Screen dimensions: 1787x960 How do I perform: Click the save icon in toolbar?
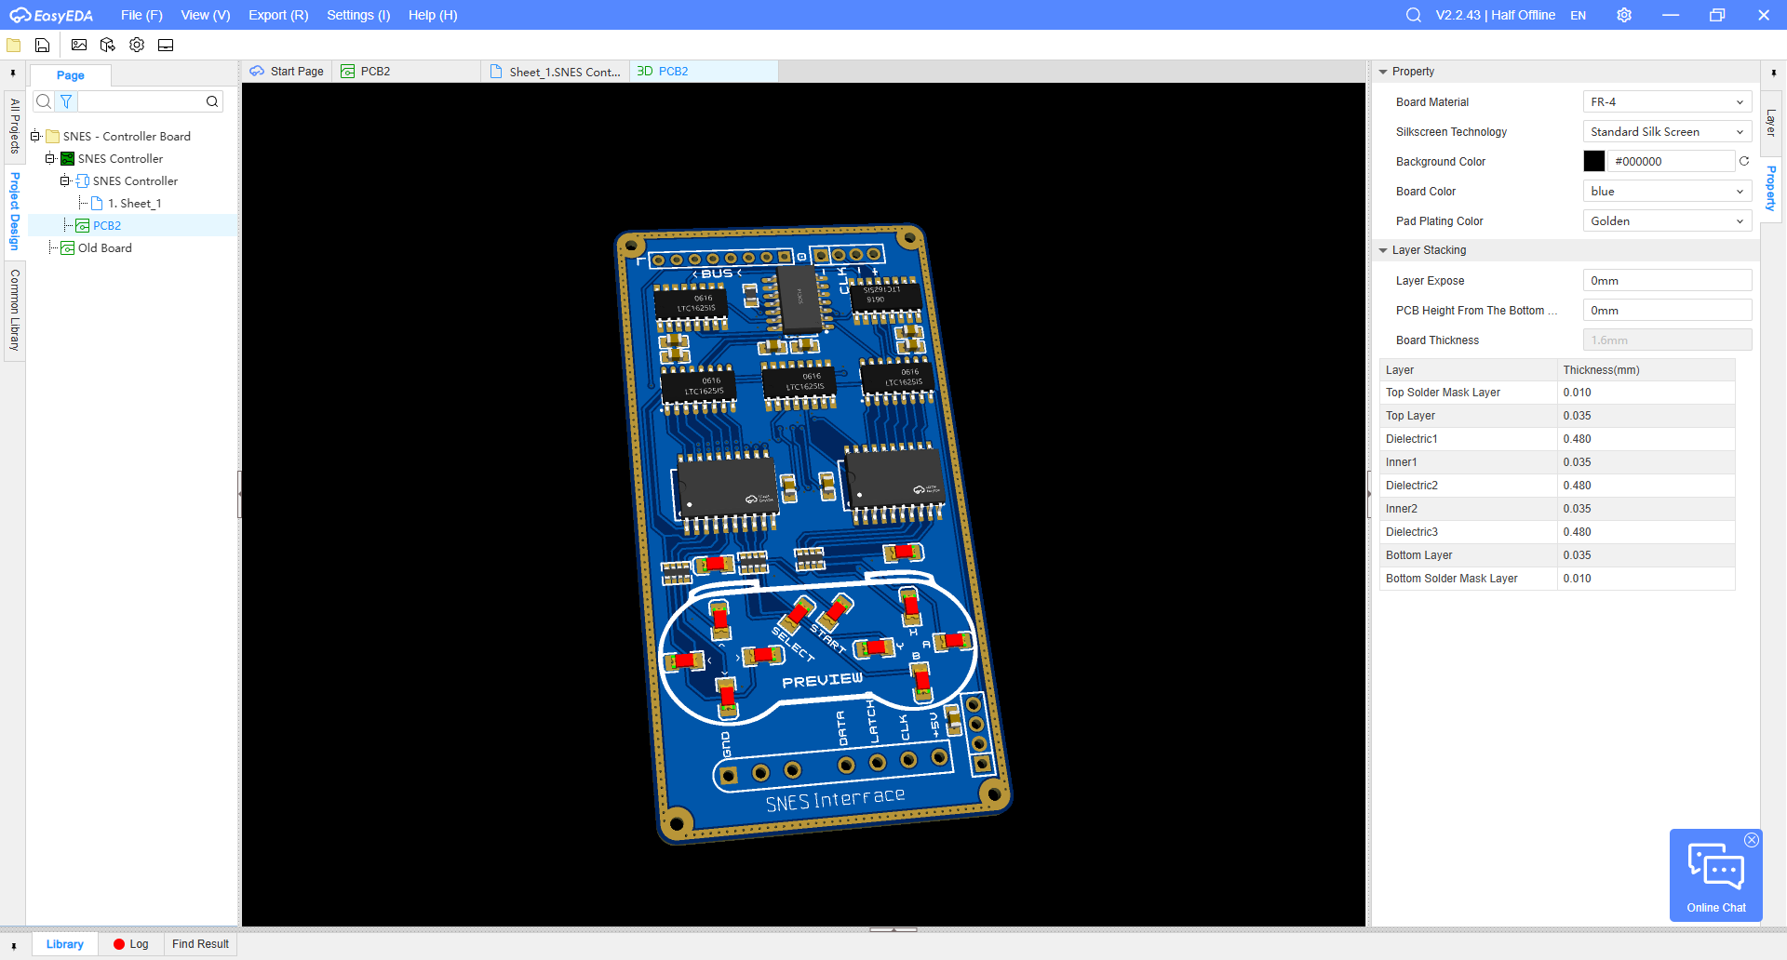click(42, 45)
